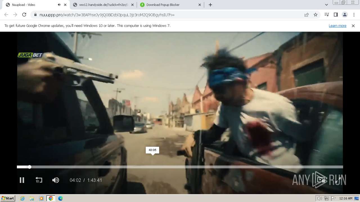The height and width of the screenshot is (202, 360).
Task: Close the Nuupload - Video tab
Action: coord(65,5)
